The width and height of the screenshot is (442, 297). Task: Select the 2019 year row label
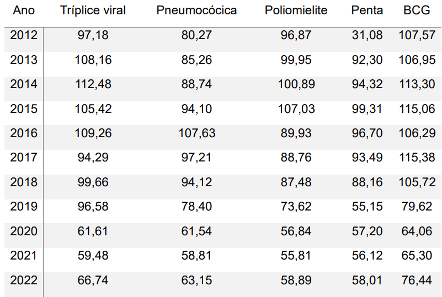(x=24, y=207)
